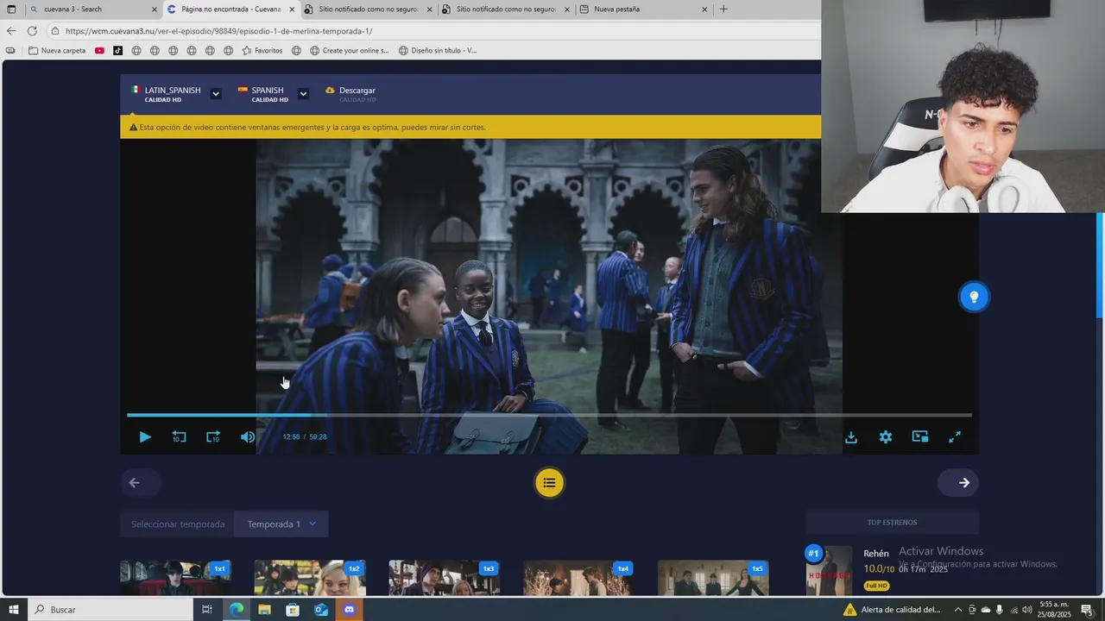This screenshot has height=621, width=1105.
Task: Open the Favoritos bookmark
Action: [x=262, y=51]
